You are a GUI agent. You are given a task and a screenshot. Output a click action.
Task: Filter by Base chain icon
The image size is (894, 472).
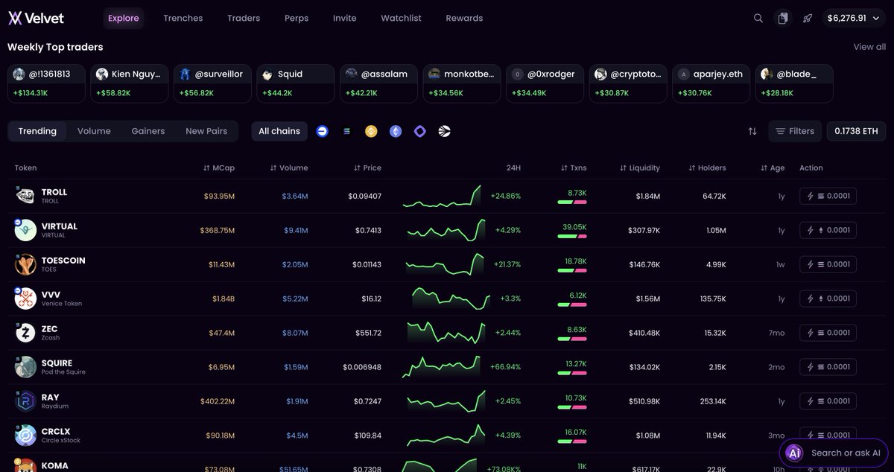tap(322, 131)
